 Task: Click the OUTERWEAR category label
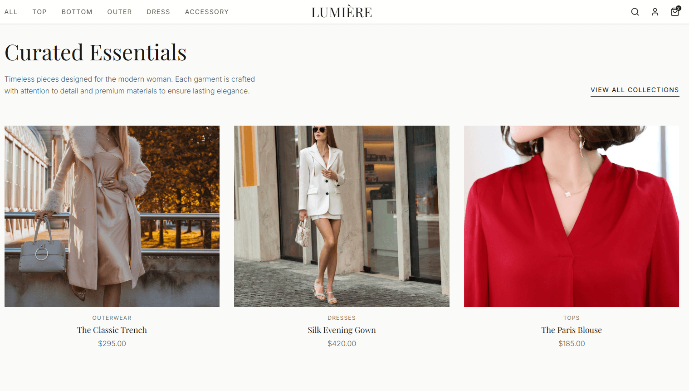pos(112,318)
